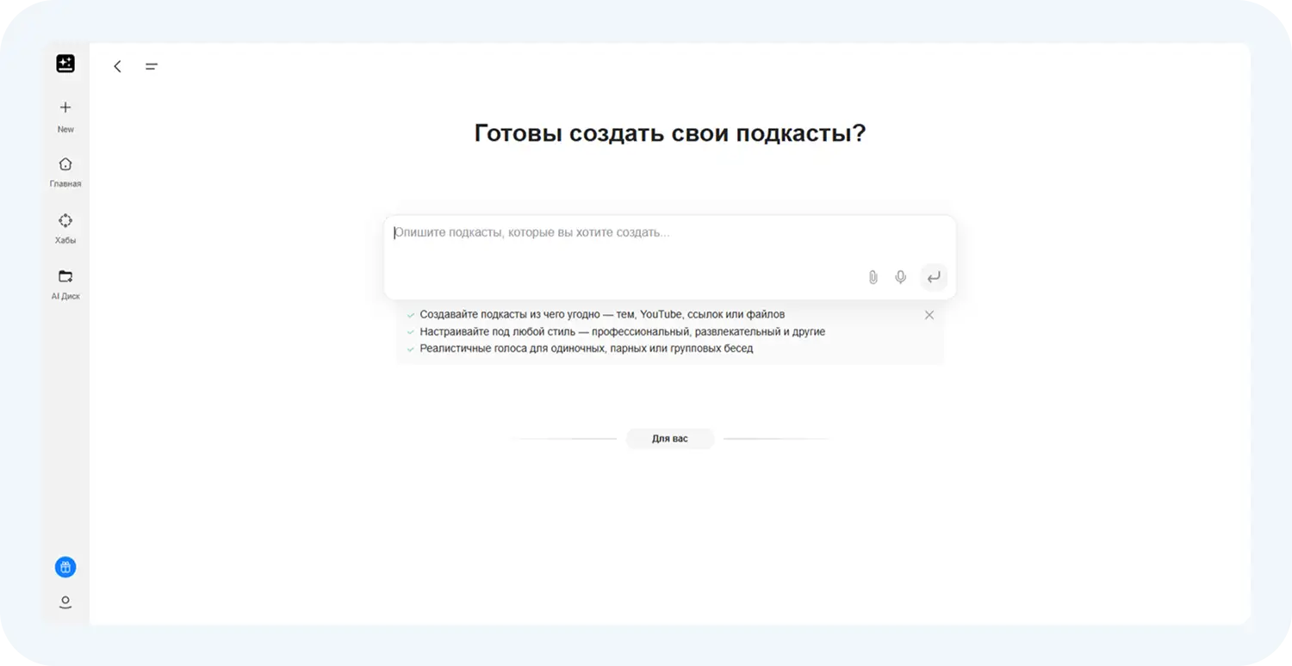Select tip about customizing podcast style
This screenshot has height=666, width=1292.
pyautogui.click(x=622, y=331)
